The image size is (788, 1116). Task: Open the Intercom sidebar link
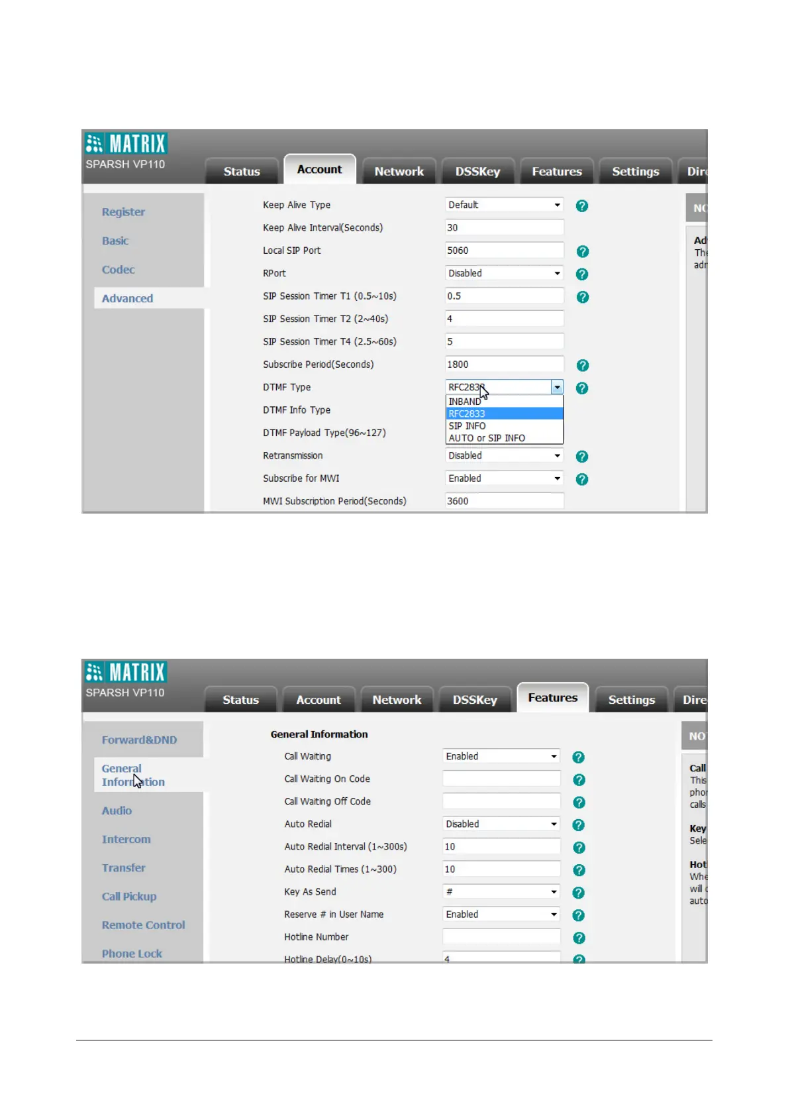(126, 839)
